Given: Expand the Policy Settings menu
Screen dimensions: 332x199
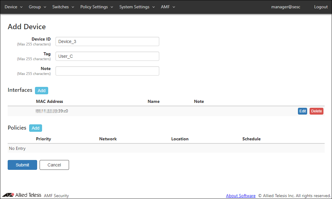Looking at the screenshot, I should [x=97, y=7].
